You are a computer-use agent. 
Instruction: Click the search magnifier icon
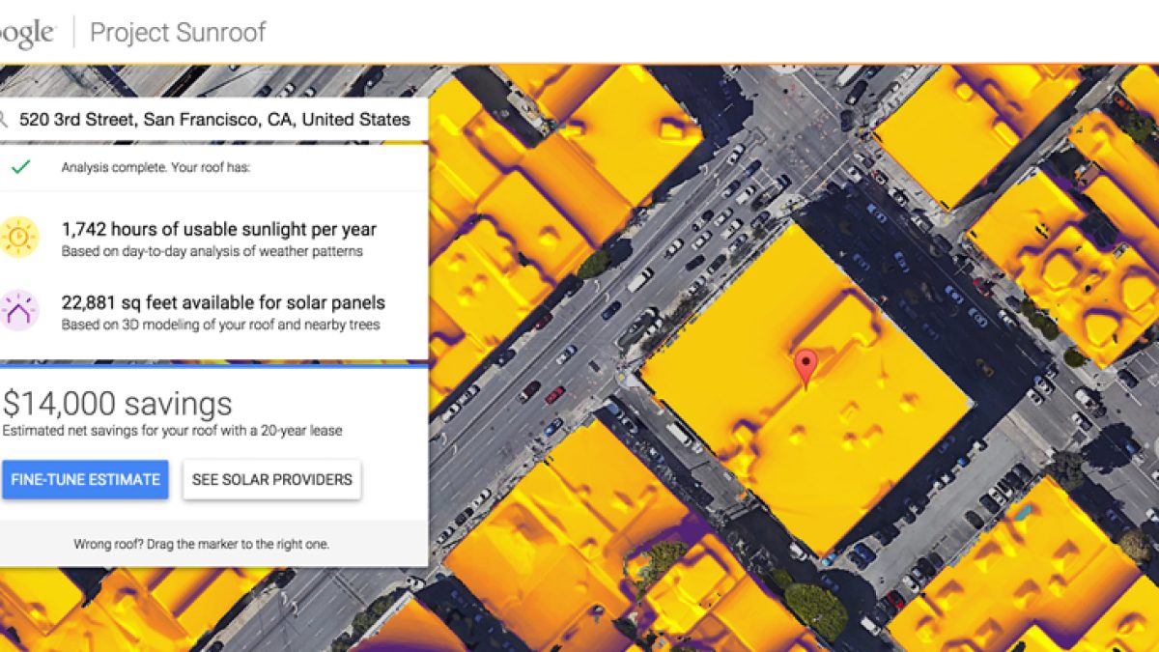[x=4, y=121]
